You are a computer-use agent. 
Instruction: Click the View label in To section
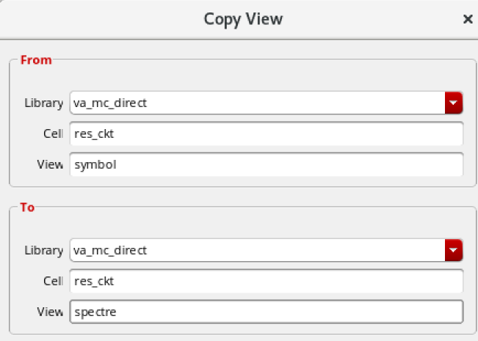[x=50, y=312]
